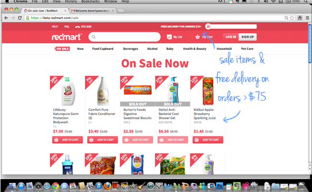This screenshot has width=312, height=192.
Task: Bookmark page with the star icon
Action: [292, 18]
